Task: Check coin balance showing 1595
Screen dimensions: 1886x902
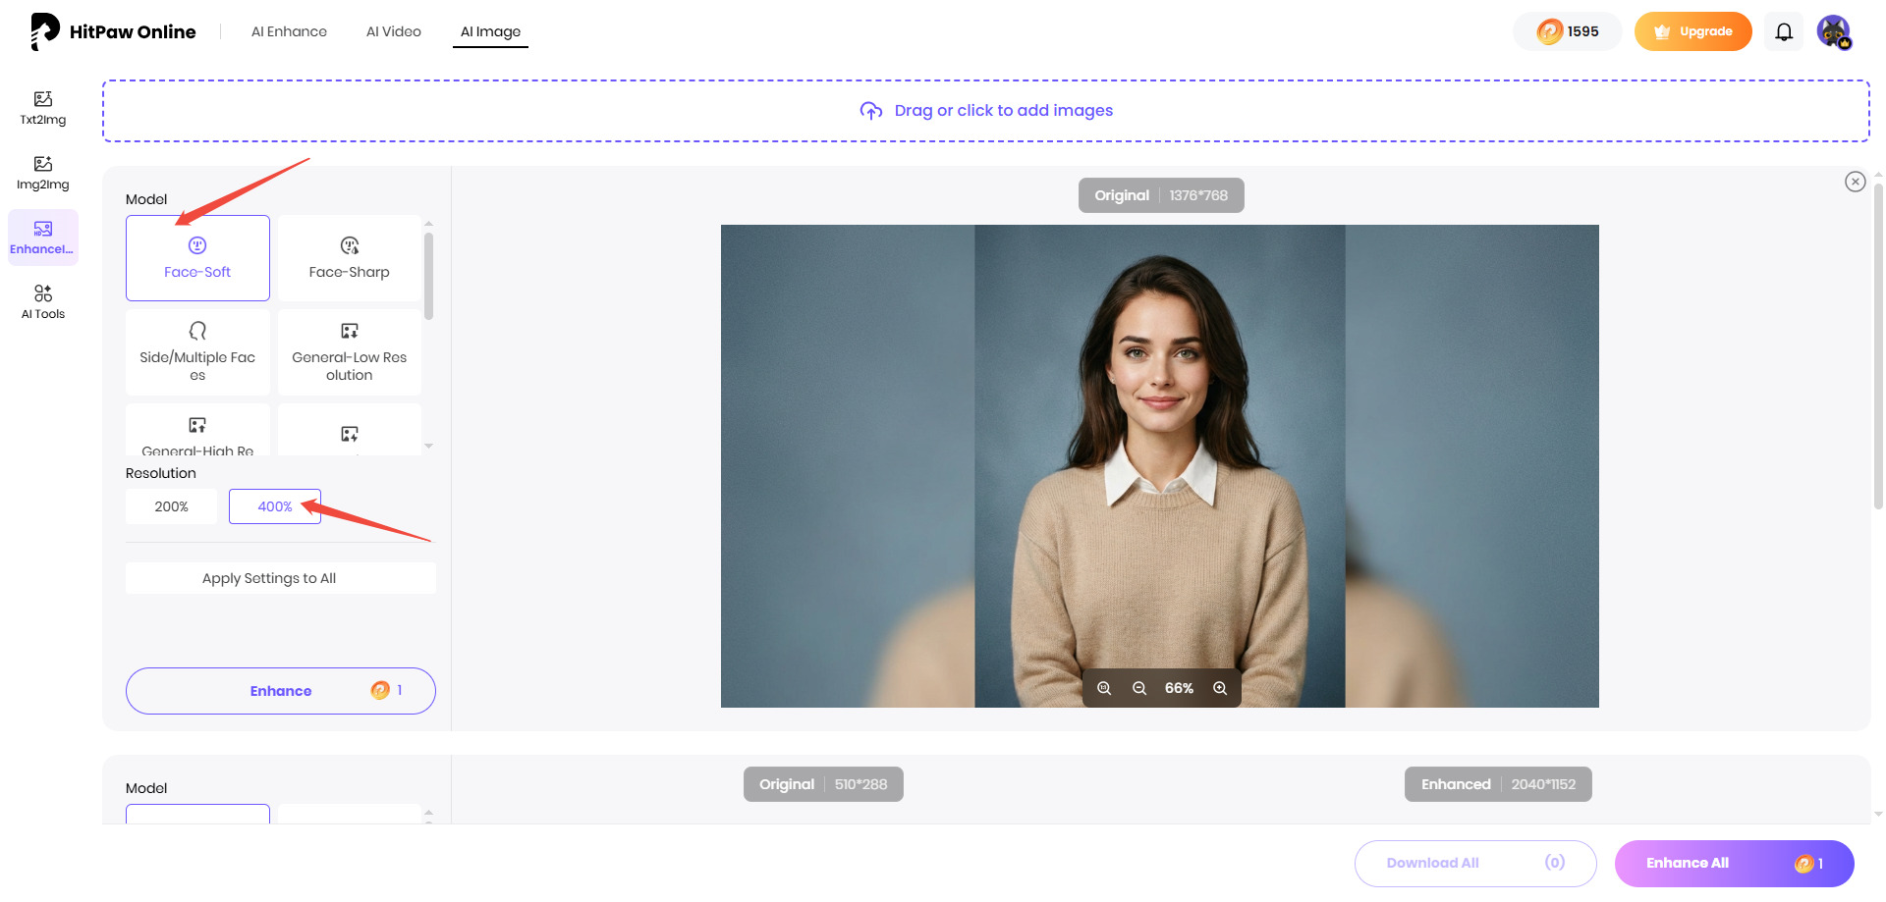Action: [1567, 30]
